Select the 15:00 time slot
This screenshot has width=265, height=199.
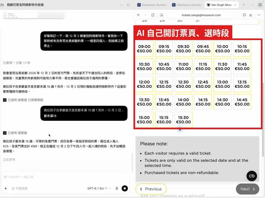coord(144,120)
